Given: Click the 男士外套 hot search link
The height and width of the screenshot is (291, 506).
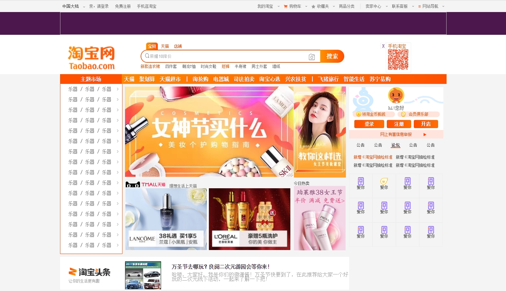Looking at the screenshot, I should pos(259,66).
